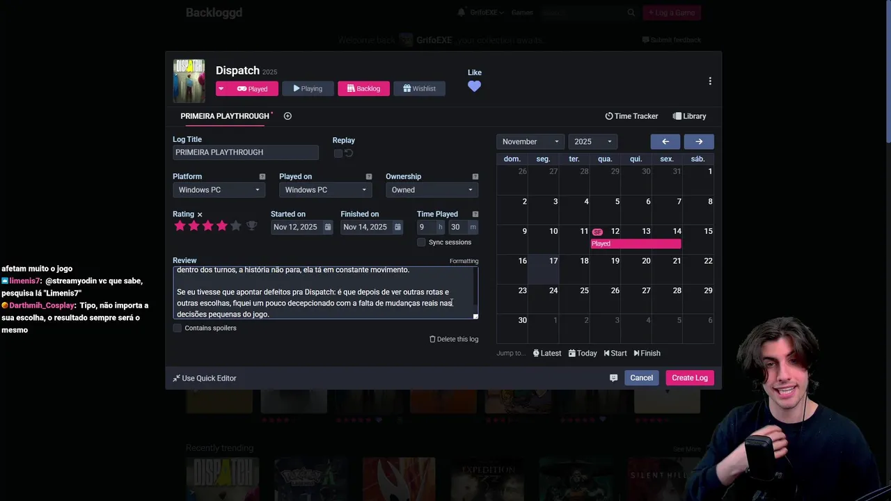Toggle the Playing status button
Screen dimensions: 891x501
tap(308, 88)
